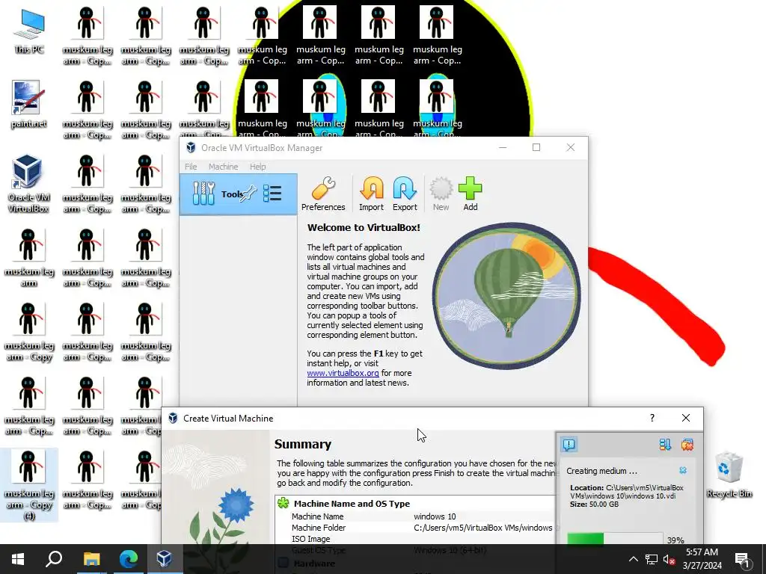766x574 pixels.
Task: Open the File menu in VirtualBox Manager
Action: 191,167
